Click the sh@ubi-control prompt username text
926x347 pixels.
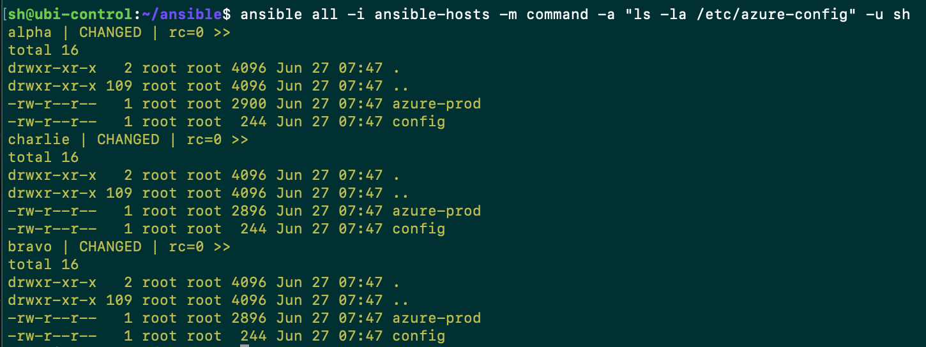(70, 14)
